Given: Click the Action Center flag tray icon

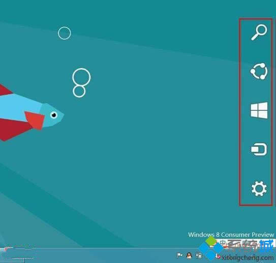Looking at the screenshot, I should (x=180, y=255).
